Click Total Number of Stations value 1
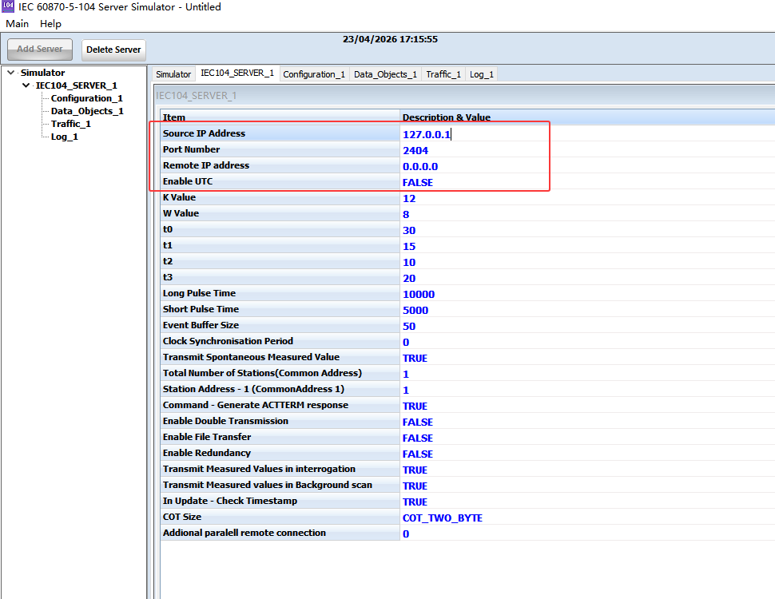 pos(406,374)
